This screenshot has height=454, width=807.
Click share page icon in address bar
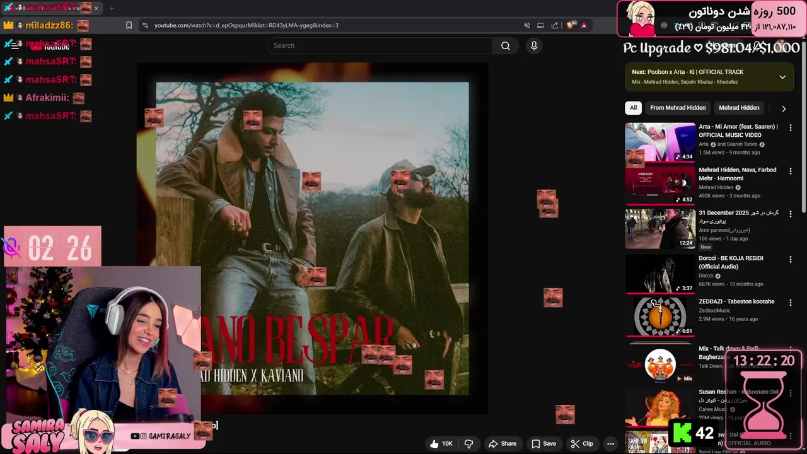click(555, 25)
